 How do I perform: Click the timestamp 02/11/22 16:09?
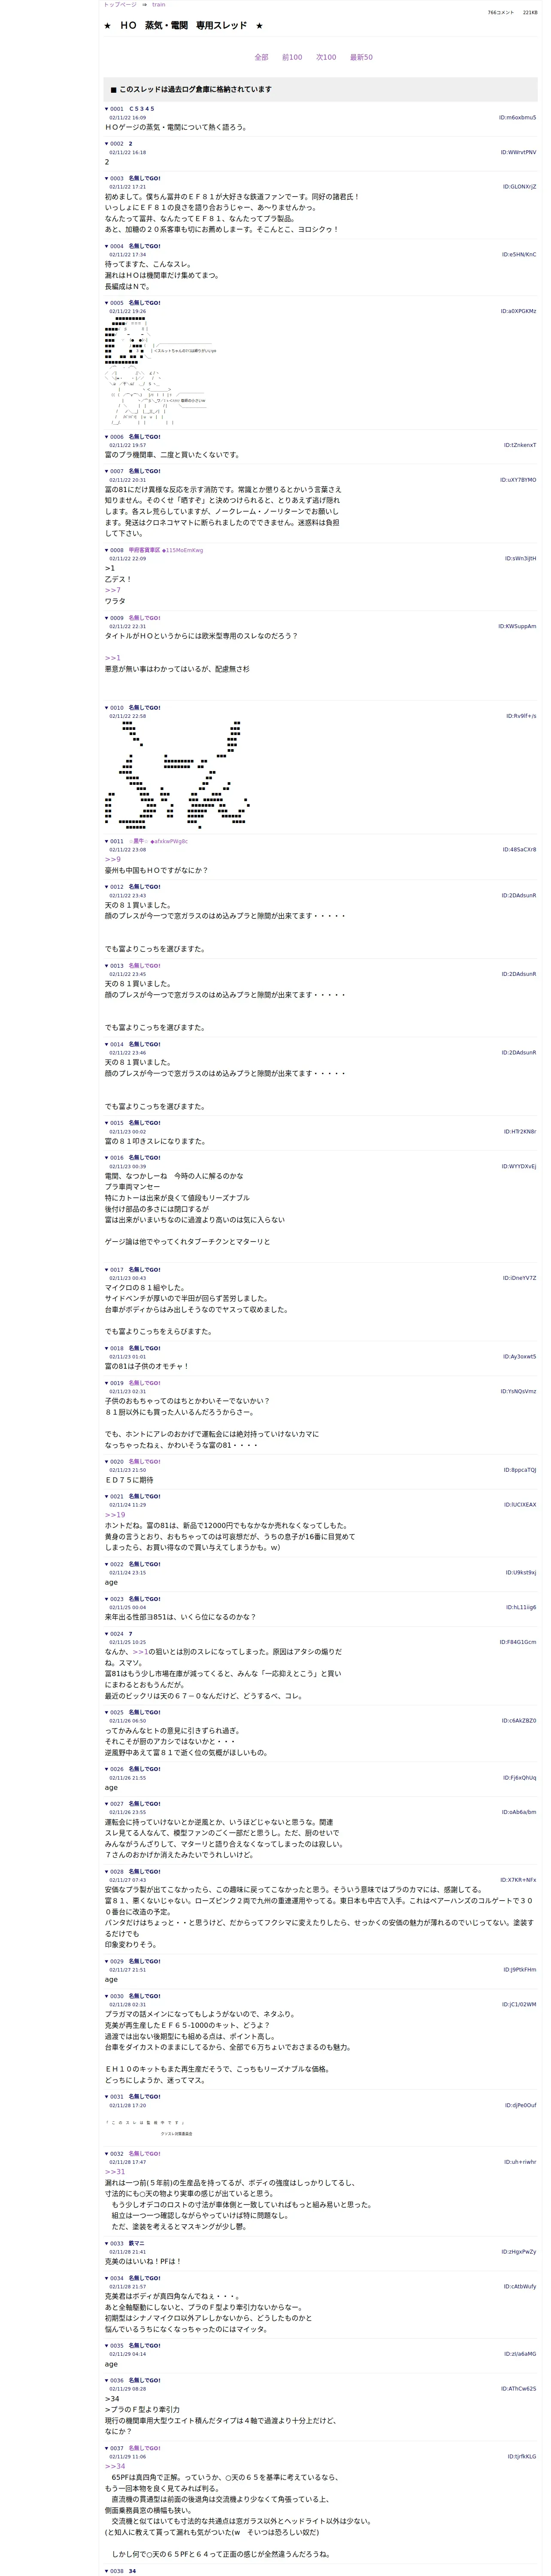tap(127, 118)
